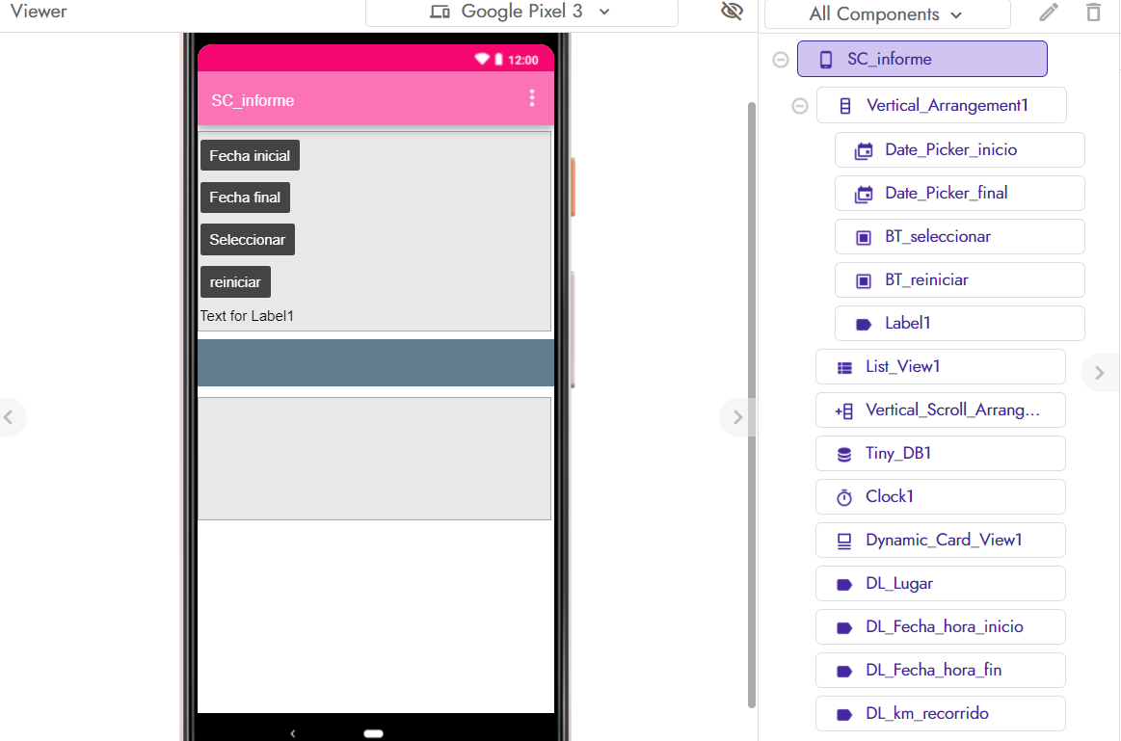Select the SC_informe screen component
The height and width of the screenshot is (741, 1121).
coord(922,59)
